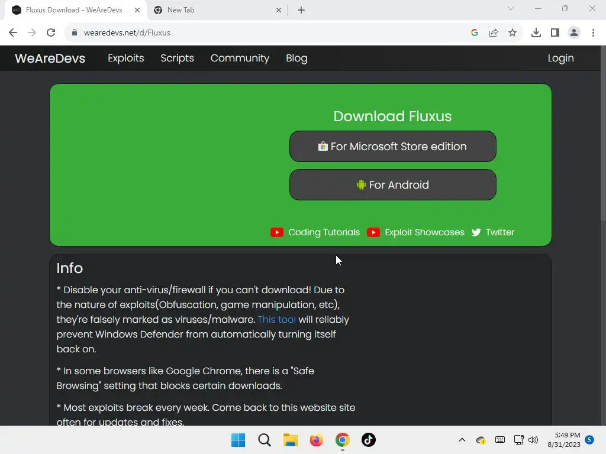The image size is (606, 454).
Task: Open the Blog nav menu item
Action: [296, 58]
